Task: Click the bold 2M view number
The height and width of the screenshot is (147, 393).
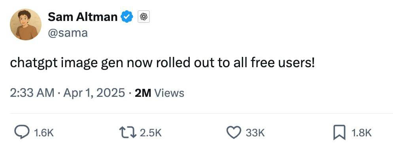Action: click(143, 93)
